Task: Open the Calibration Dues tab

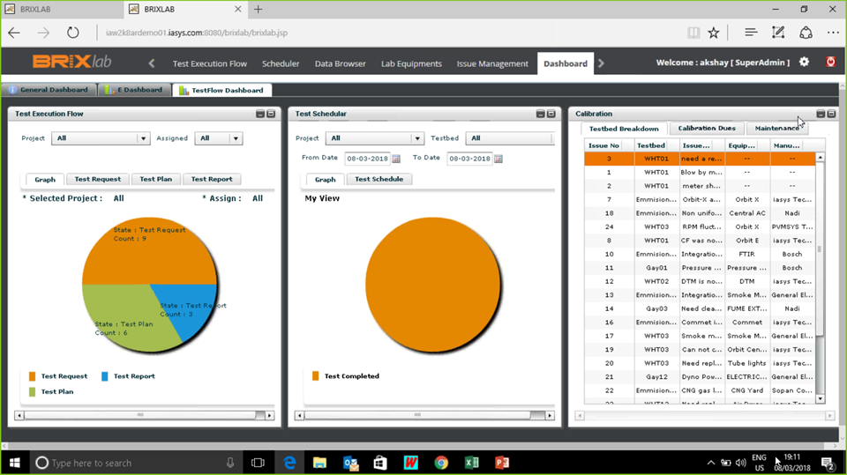Action: click(x=707, y=129)
